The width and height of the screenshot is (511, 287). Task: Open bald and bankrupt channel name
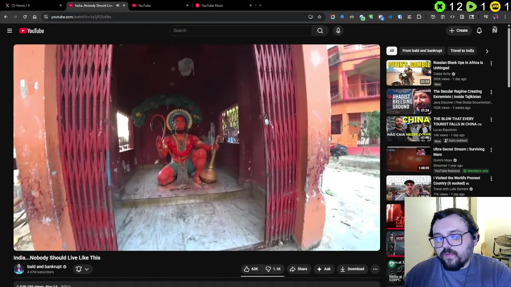pos(44,267)
